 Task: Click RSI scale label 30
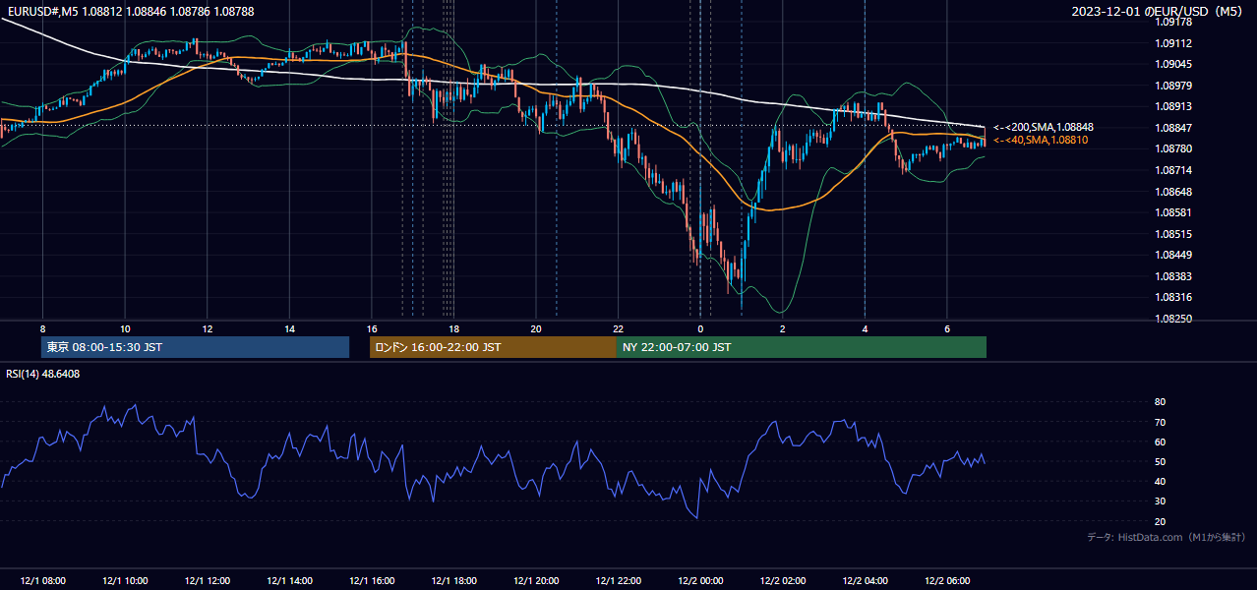(1160, 501)
